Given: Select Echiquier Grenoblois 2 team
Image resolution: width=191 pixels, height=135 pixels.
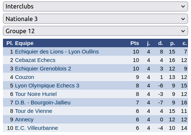Looking at the screenshot, I should coord(43,69).
